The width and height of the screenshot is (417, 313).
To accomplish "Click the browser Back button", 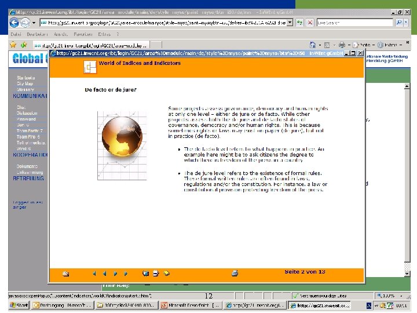I will [14, 23].
